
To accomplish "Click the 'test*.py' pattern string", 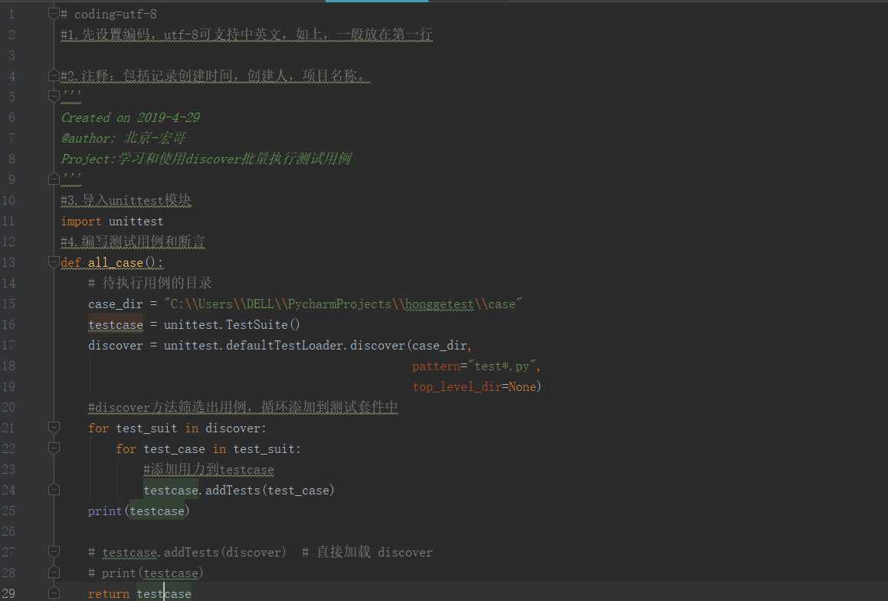I will pyautogui.click(x=502, y=366).
